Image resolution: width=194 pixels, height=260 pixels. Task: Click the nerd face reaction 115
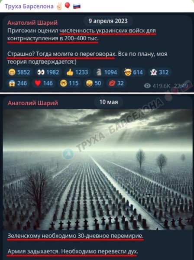(x=69, y=83)
